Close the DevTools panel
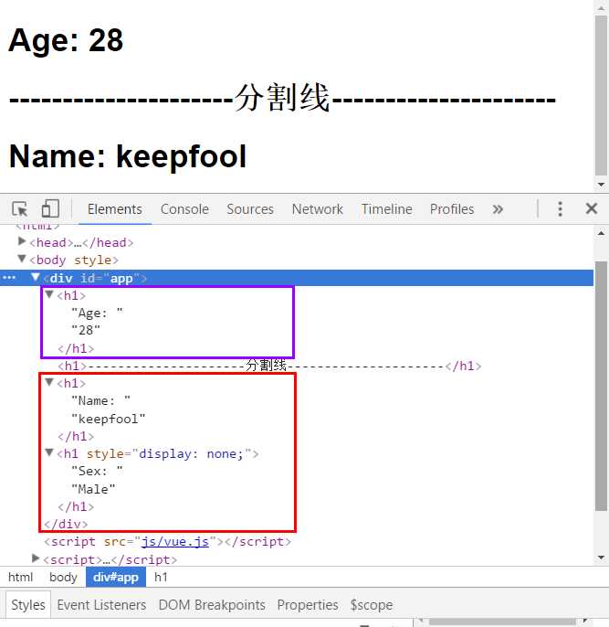609x627 pixels. pyautogui.click(x=591, y=208)
